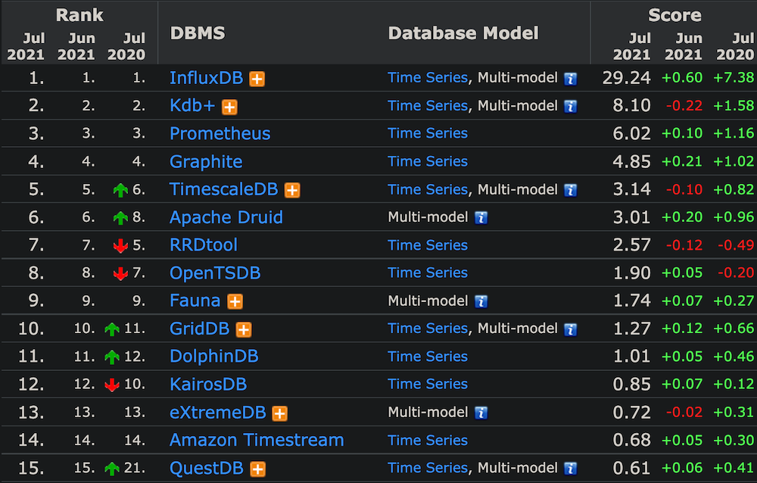Open the KairosDB link
This screenshot has height=483, width=757.
pyautogui.click(x=208, y=384)
